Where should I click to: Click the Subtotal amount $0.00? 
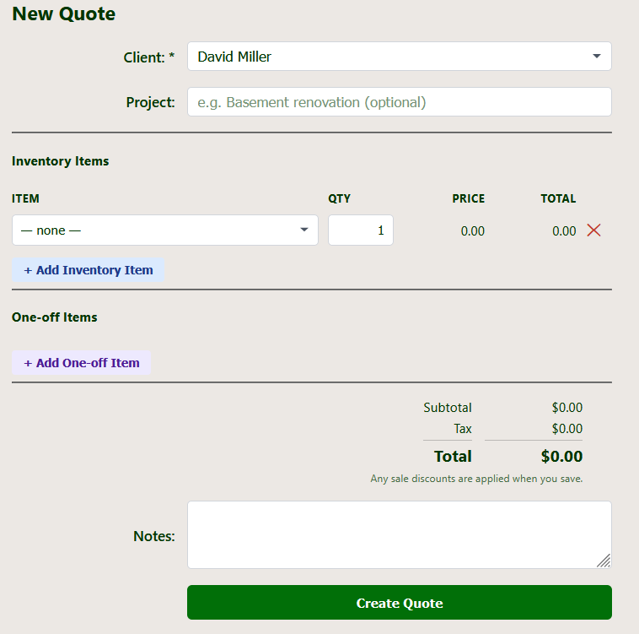[x=567, y=408]
